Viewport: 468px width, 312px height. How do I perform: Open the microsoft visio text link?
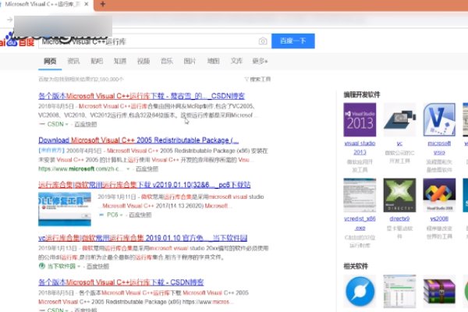439,147
